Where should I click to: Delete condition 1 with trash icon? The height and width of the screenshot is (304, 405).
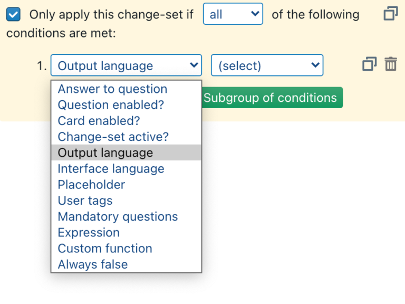click(x=391, y=64)
